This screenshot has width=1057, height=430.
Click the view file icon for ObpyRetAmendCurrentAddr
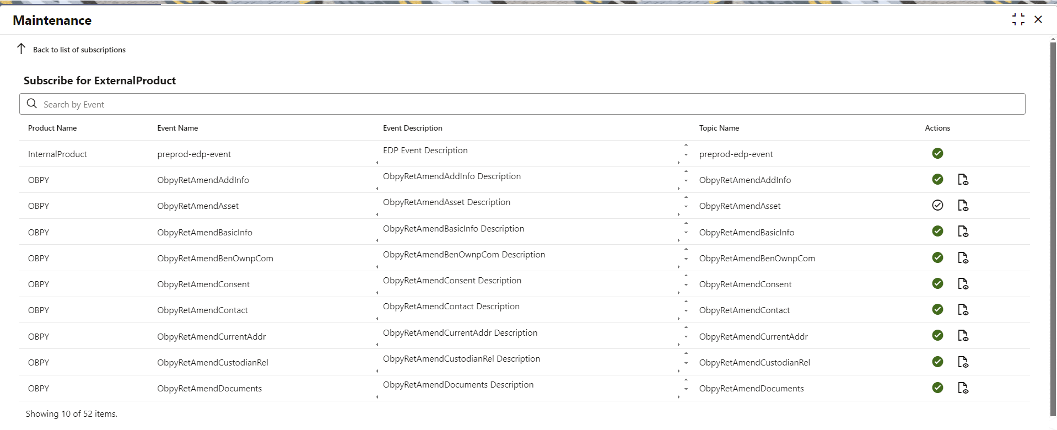[x=963, y=335]
